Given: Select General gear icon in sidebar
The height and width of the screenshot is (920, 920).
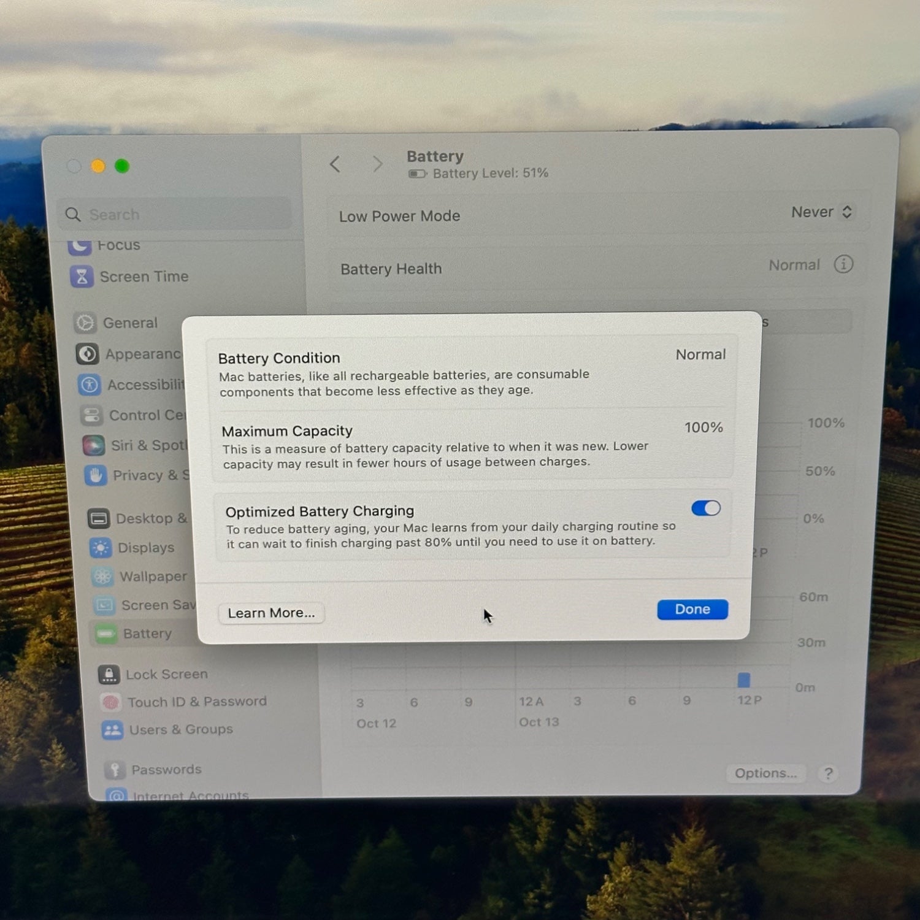Looking at the screenshot, I should (x=85, y=323).
